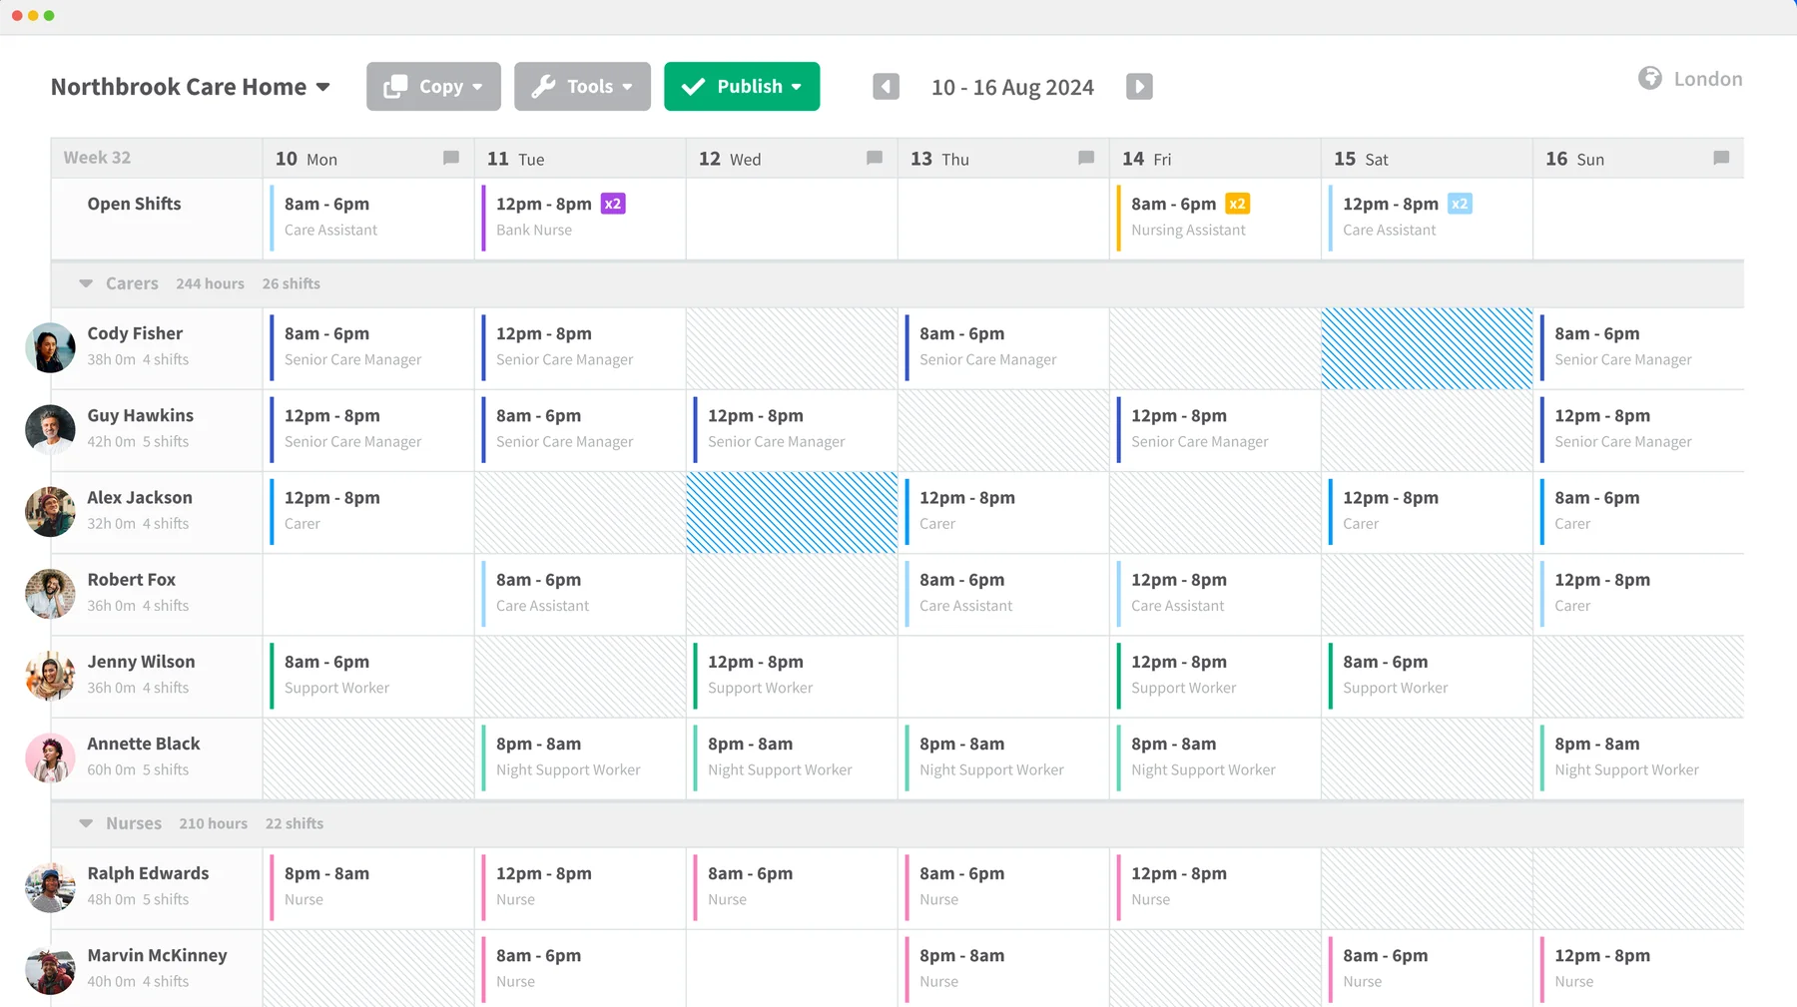Select Cody Fisher's blue striped Saturday cell

(1427, 348)
